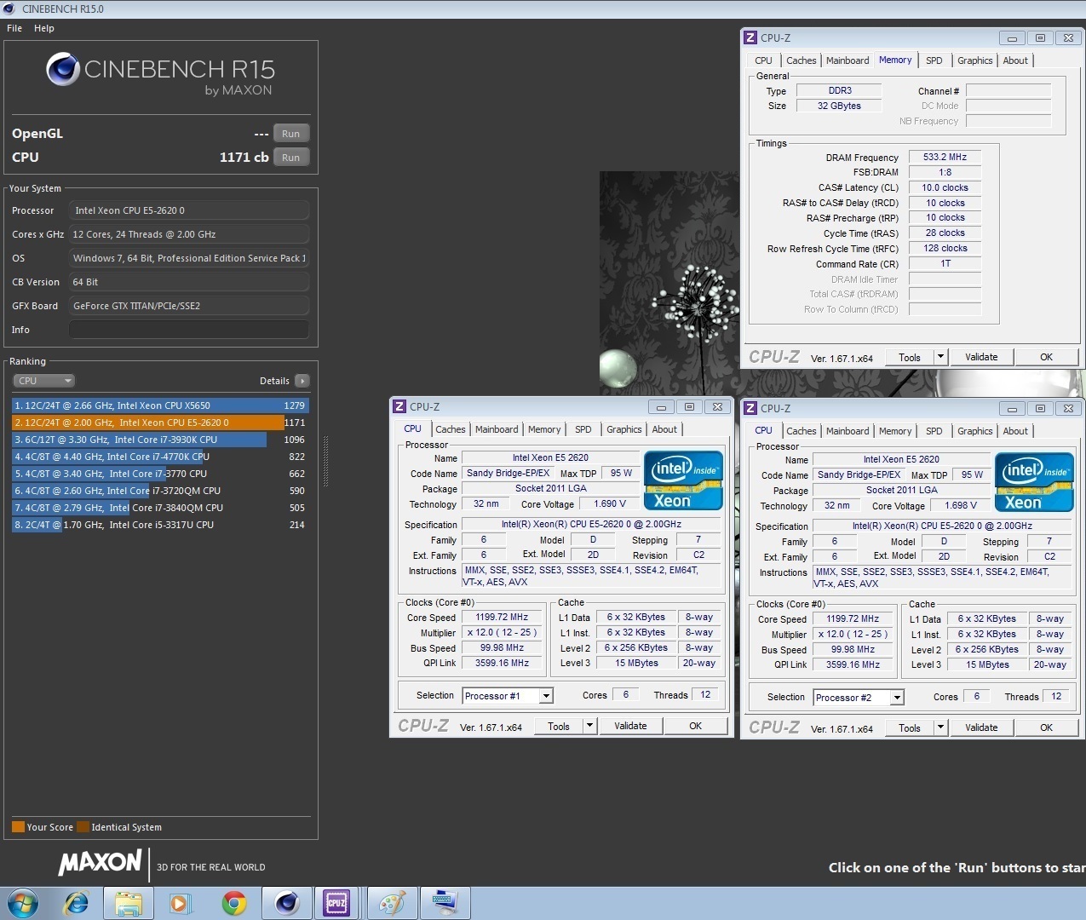Open the Cinebench Help menu
The image size is (1086, 920).
pos(44,28)
